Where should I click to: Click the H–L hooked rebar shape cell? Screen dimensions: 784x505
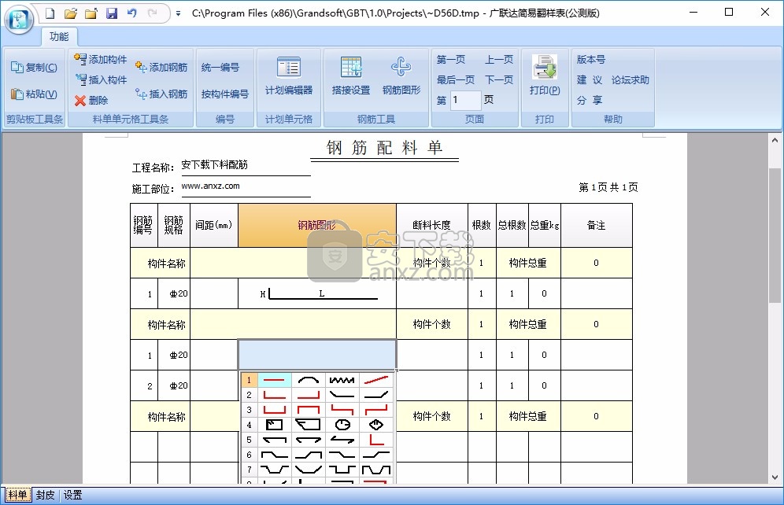click(x=317, y=293)
